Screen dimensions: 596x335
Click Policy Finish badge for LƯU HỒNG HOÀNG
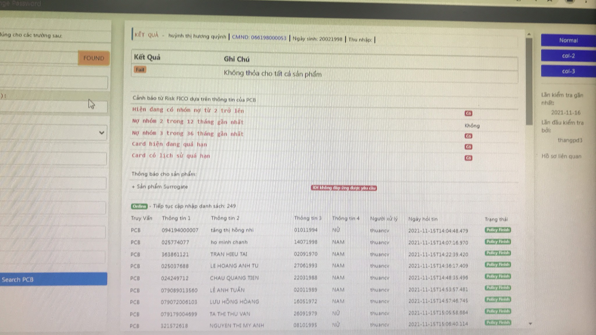click(498, 299)
